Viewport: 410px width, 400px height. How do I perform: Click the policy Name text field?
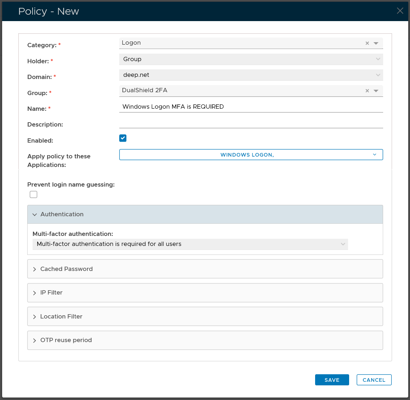point(251,107)
